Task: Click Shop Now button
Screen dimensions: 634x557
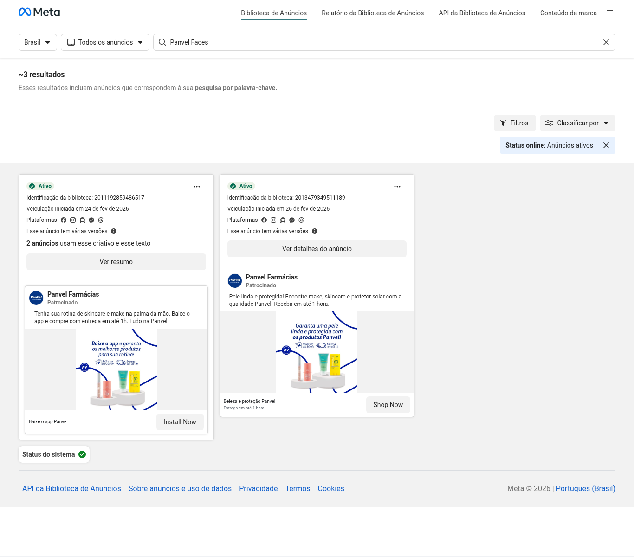Action: pos(388,405)
